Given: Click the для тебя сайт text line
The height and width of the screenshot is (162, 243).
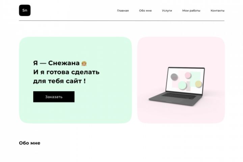Looking at the screenshot, I should pos(59,81).
